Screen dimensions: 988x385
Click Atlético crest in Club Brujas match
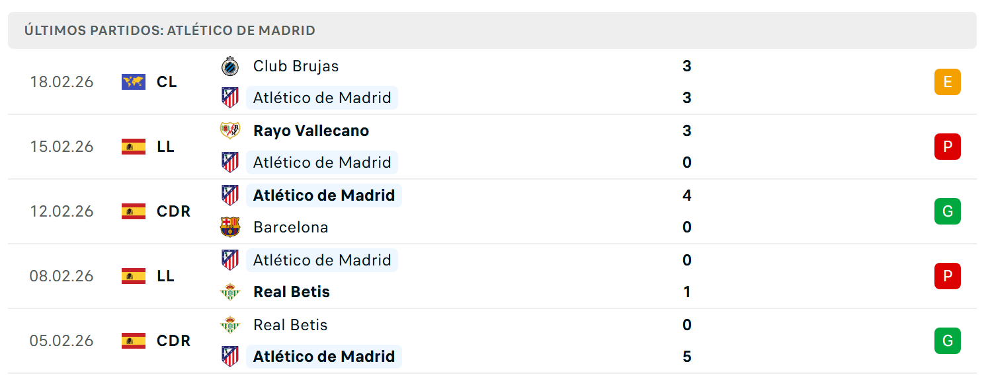(x=229, y=98)
